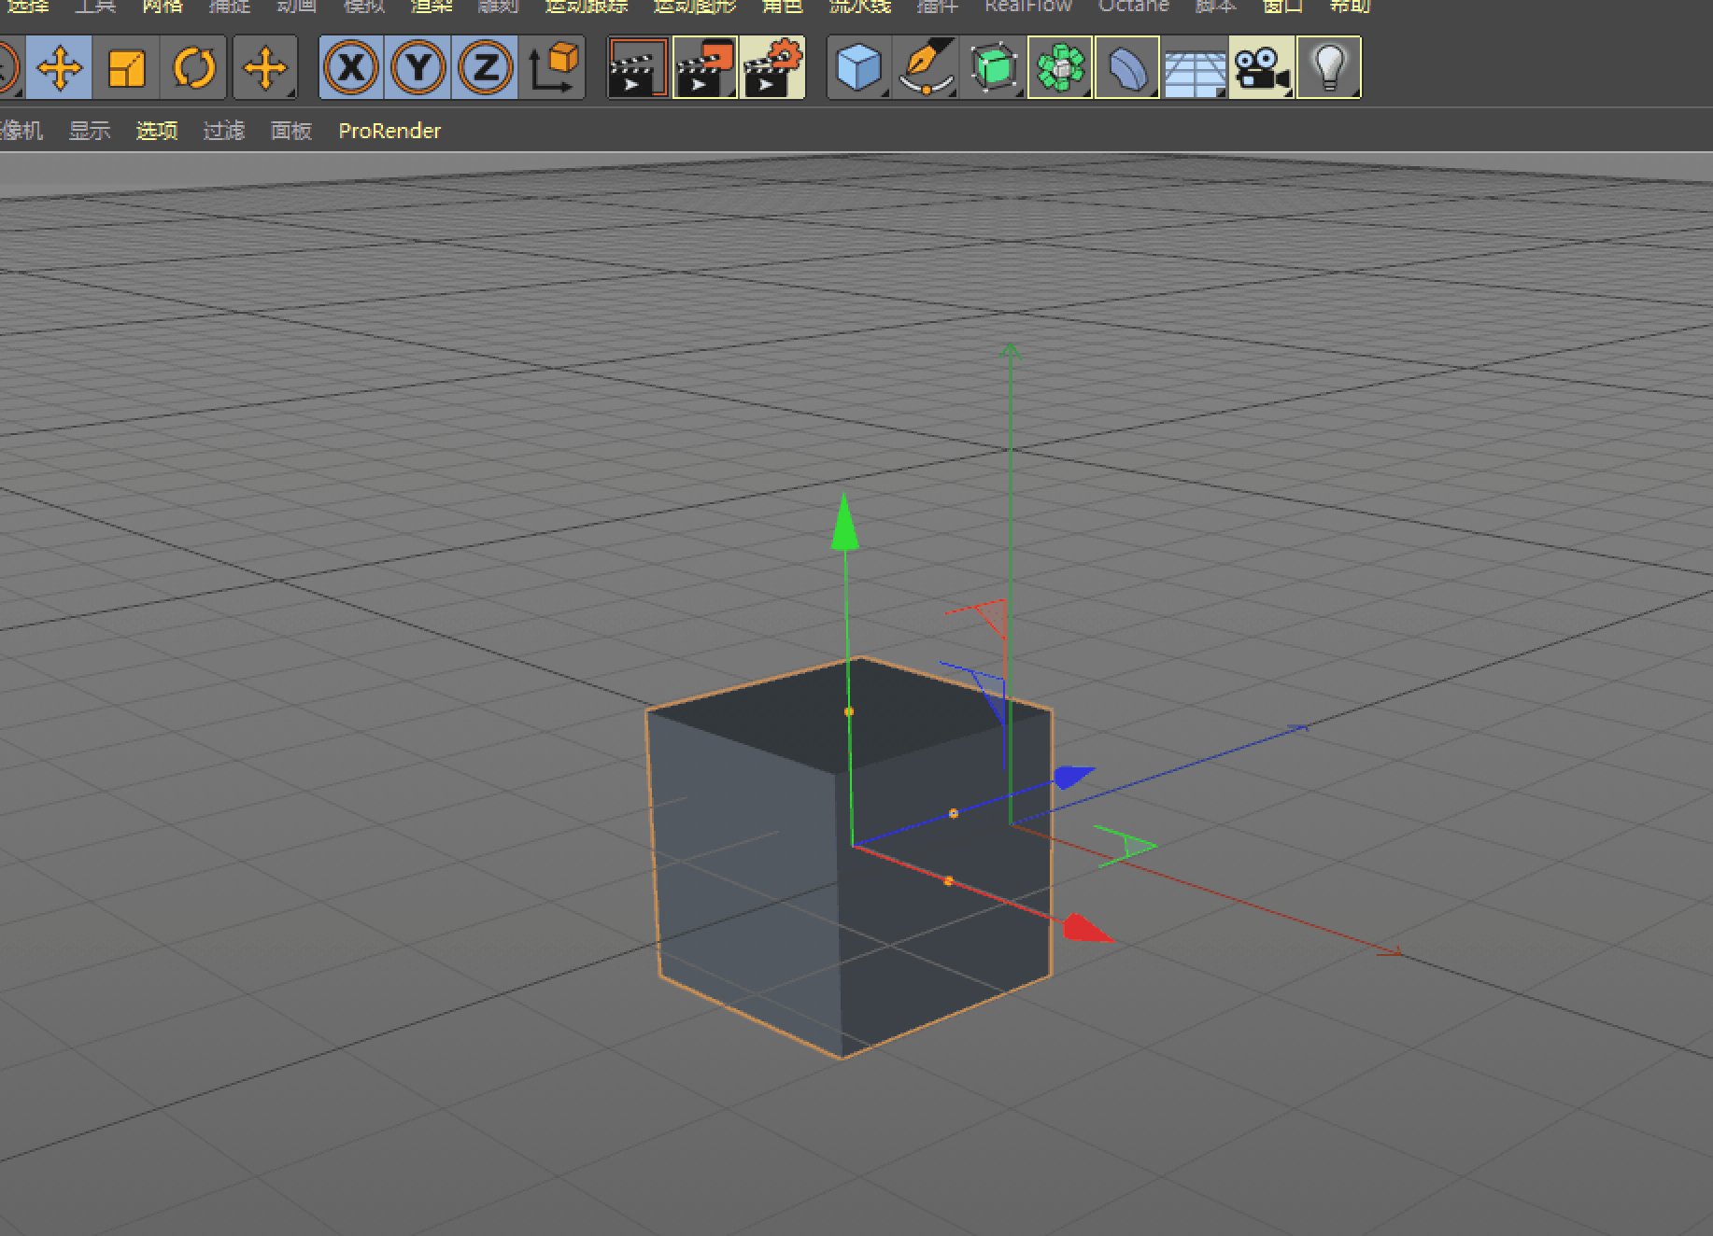Select the Scale tool
The width and height of the screenshot is (1713, 1236).
coord(126,67)
